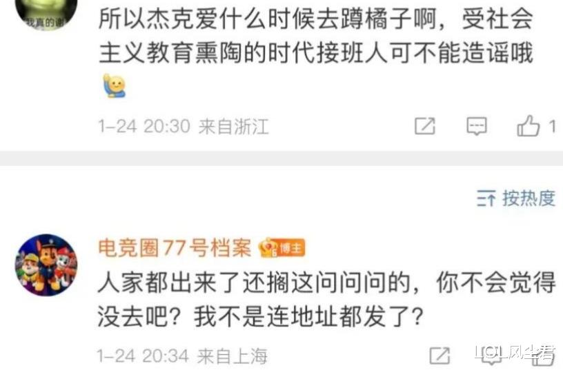Tap the waving emoji in first comment
Image resolution: width=563 pixels, height=370 pixels.
click(114, 85)
